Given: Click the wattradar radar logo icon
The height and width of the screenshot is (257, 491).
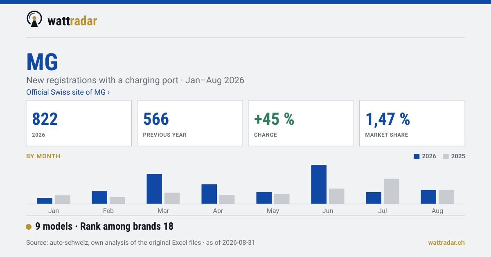Looking at the screenshot, I should [x=34, y=19].
